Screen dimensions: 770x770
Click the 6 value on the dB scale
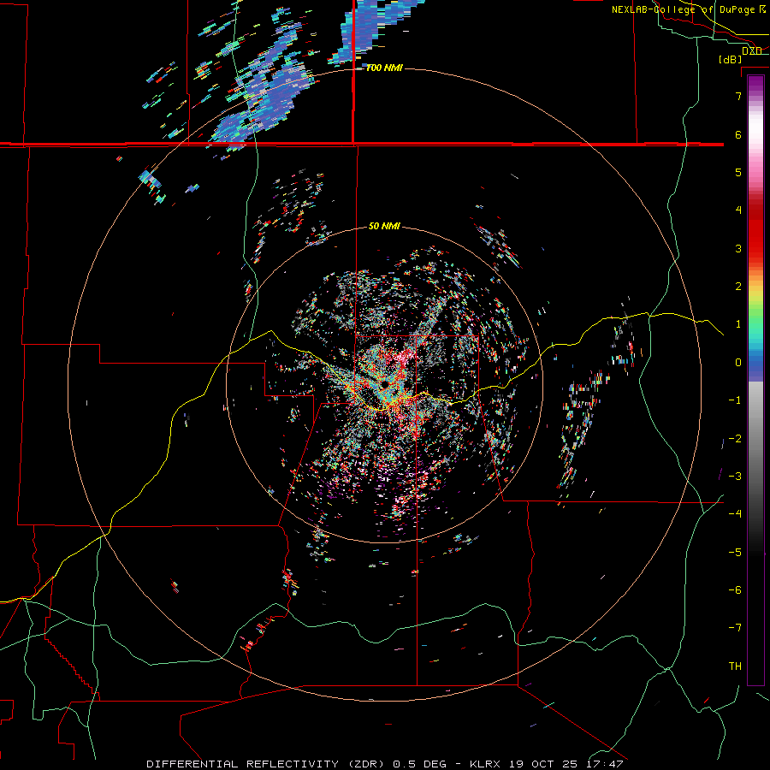pos(738,134)
